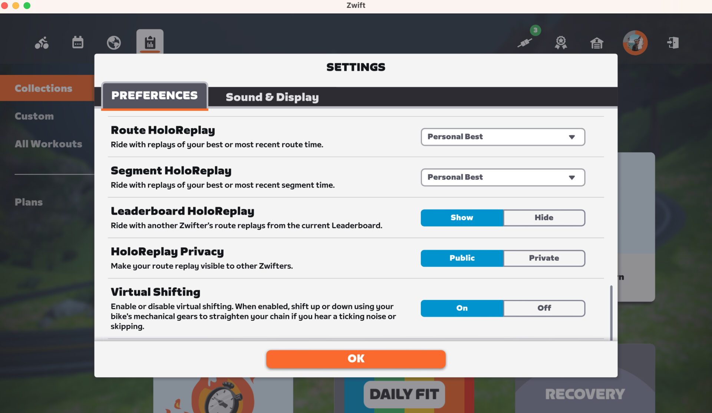
Task: Click the stats/chart icon
Action: (x=149, y=42)
